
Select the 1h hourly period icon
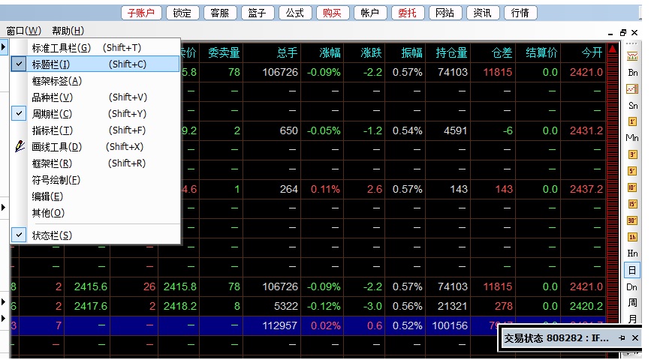tap(632, 237)
